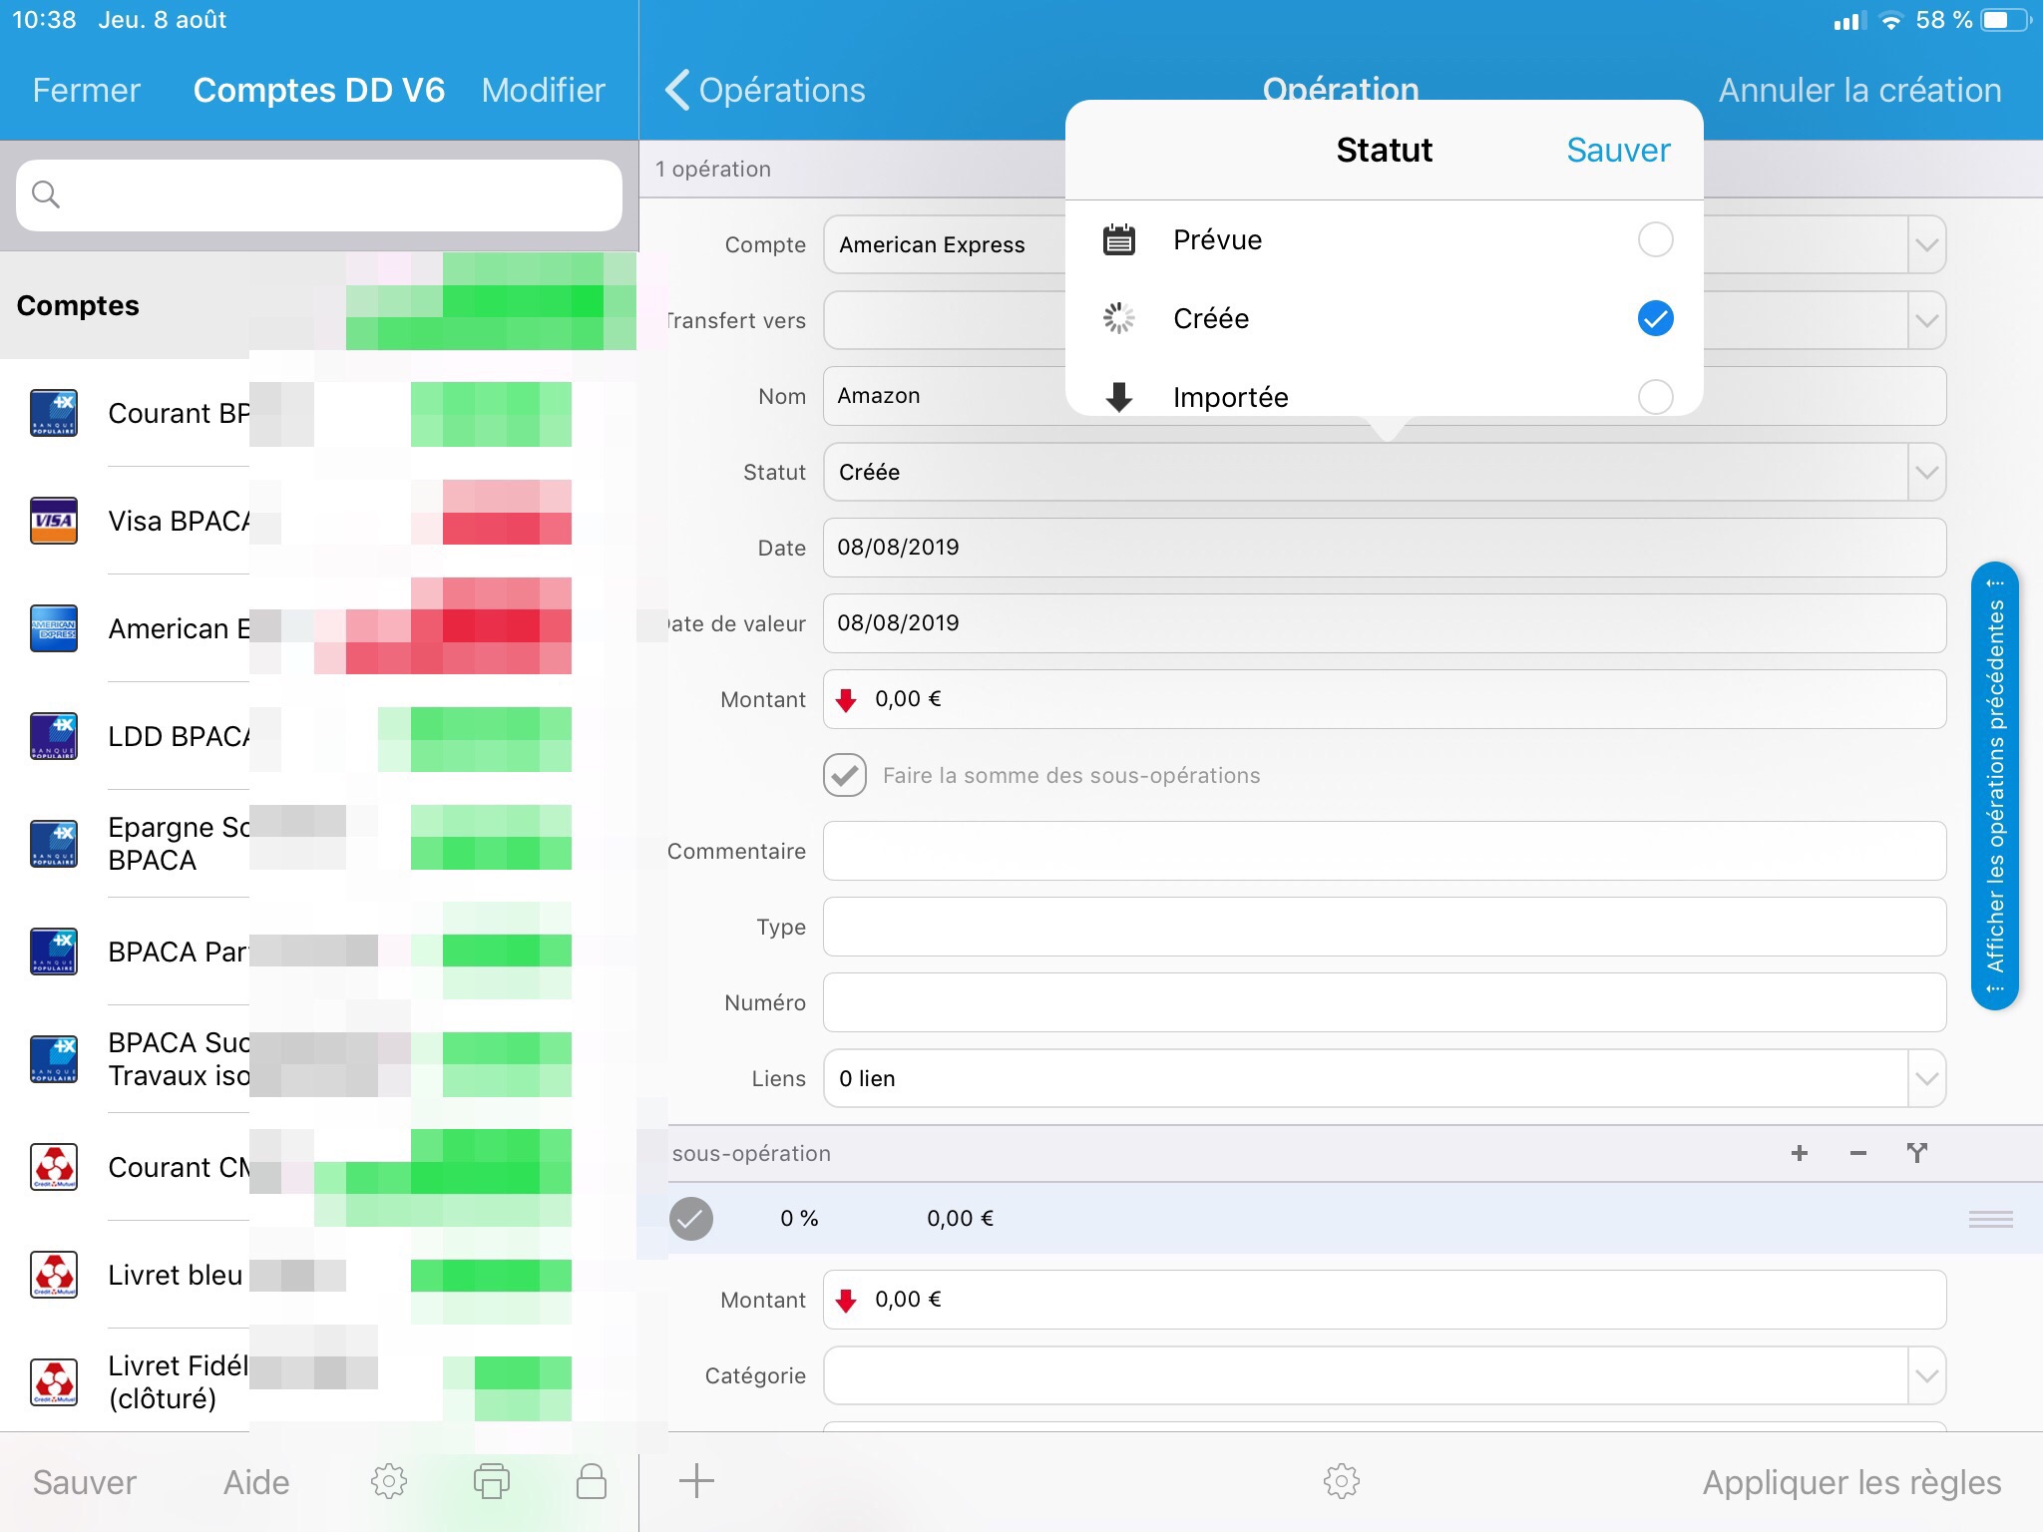Expand the Liens dropdown arrow
This screenshot has height=1532, width=2043.
[x=1926, y=1078]
